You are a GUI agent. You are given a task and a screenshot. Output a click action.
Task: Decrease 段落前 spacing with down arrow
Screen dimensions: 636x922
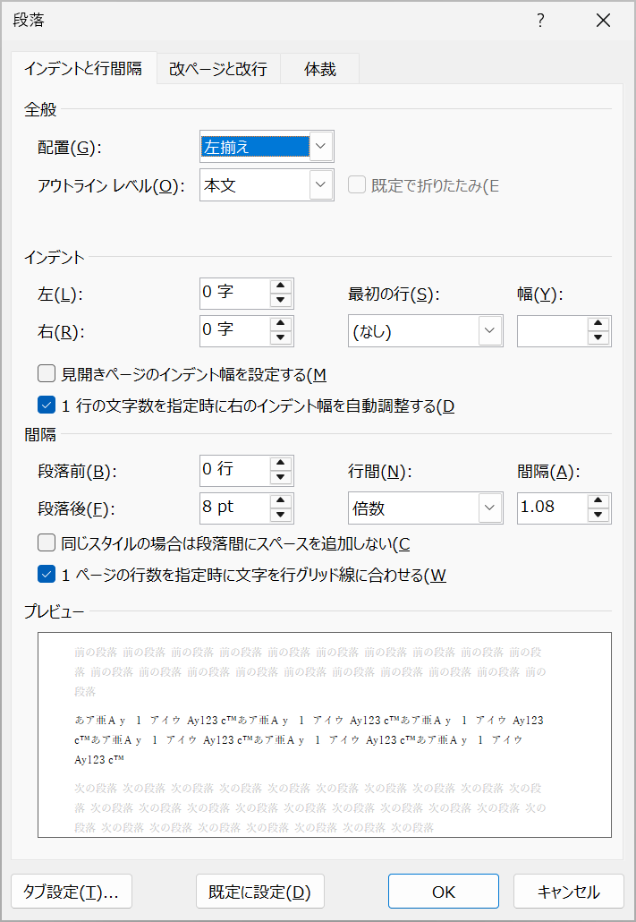(x=281, y=477)
